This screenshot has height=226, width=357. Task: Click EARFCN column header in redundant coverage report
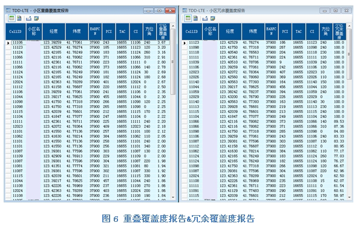pyautogui.click(x=272, y=31)
